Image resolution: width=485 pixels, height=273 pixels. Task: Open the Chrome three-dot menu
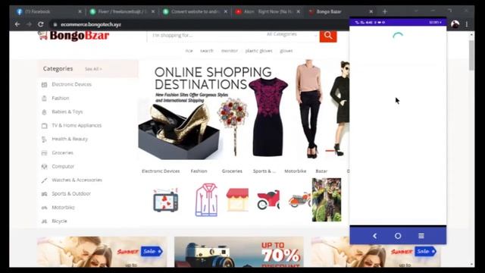click(467, 24)
